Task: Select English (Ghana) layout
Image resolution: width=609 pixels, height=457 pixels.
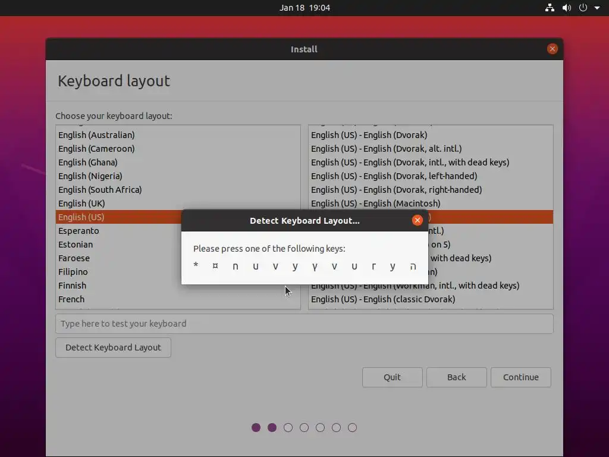Action: 178,162
